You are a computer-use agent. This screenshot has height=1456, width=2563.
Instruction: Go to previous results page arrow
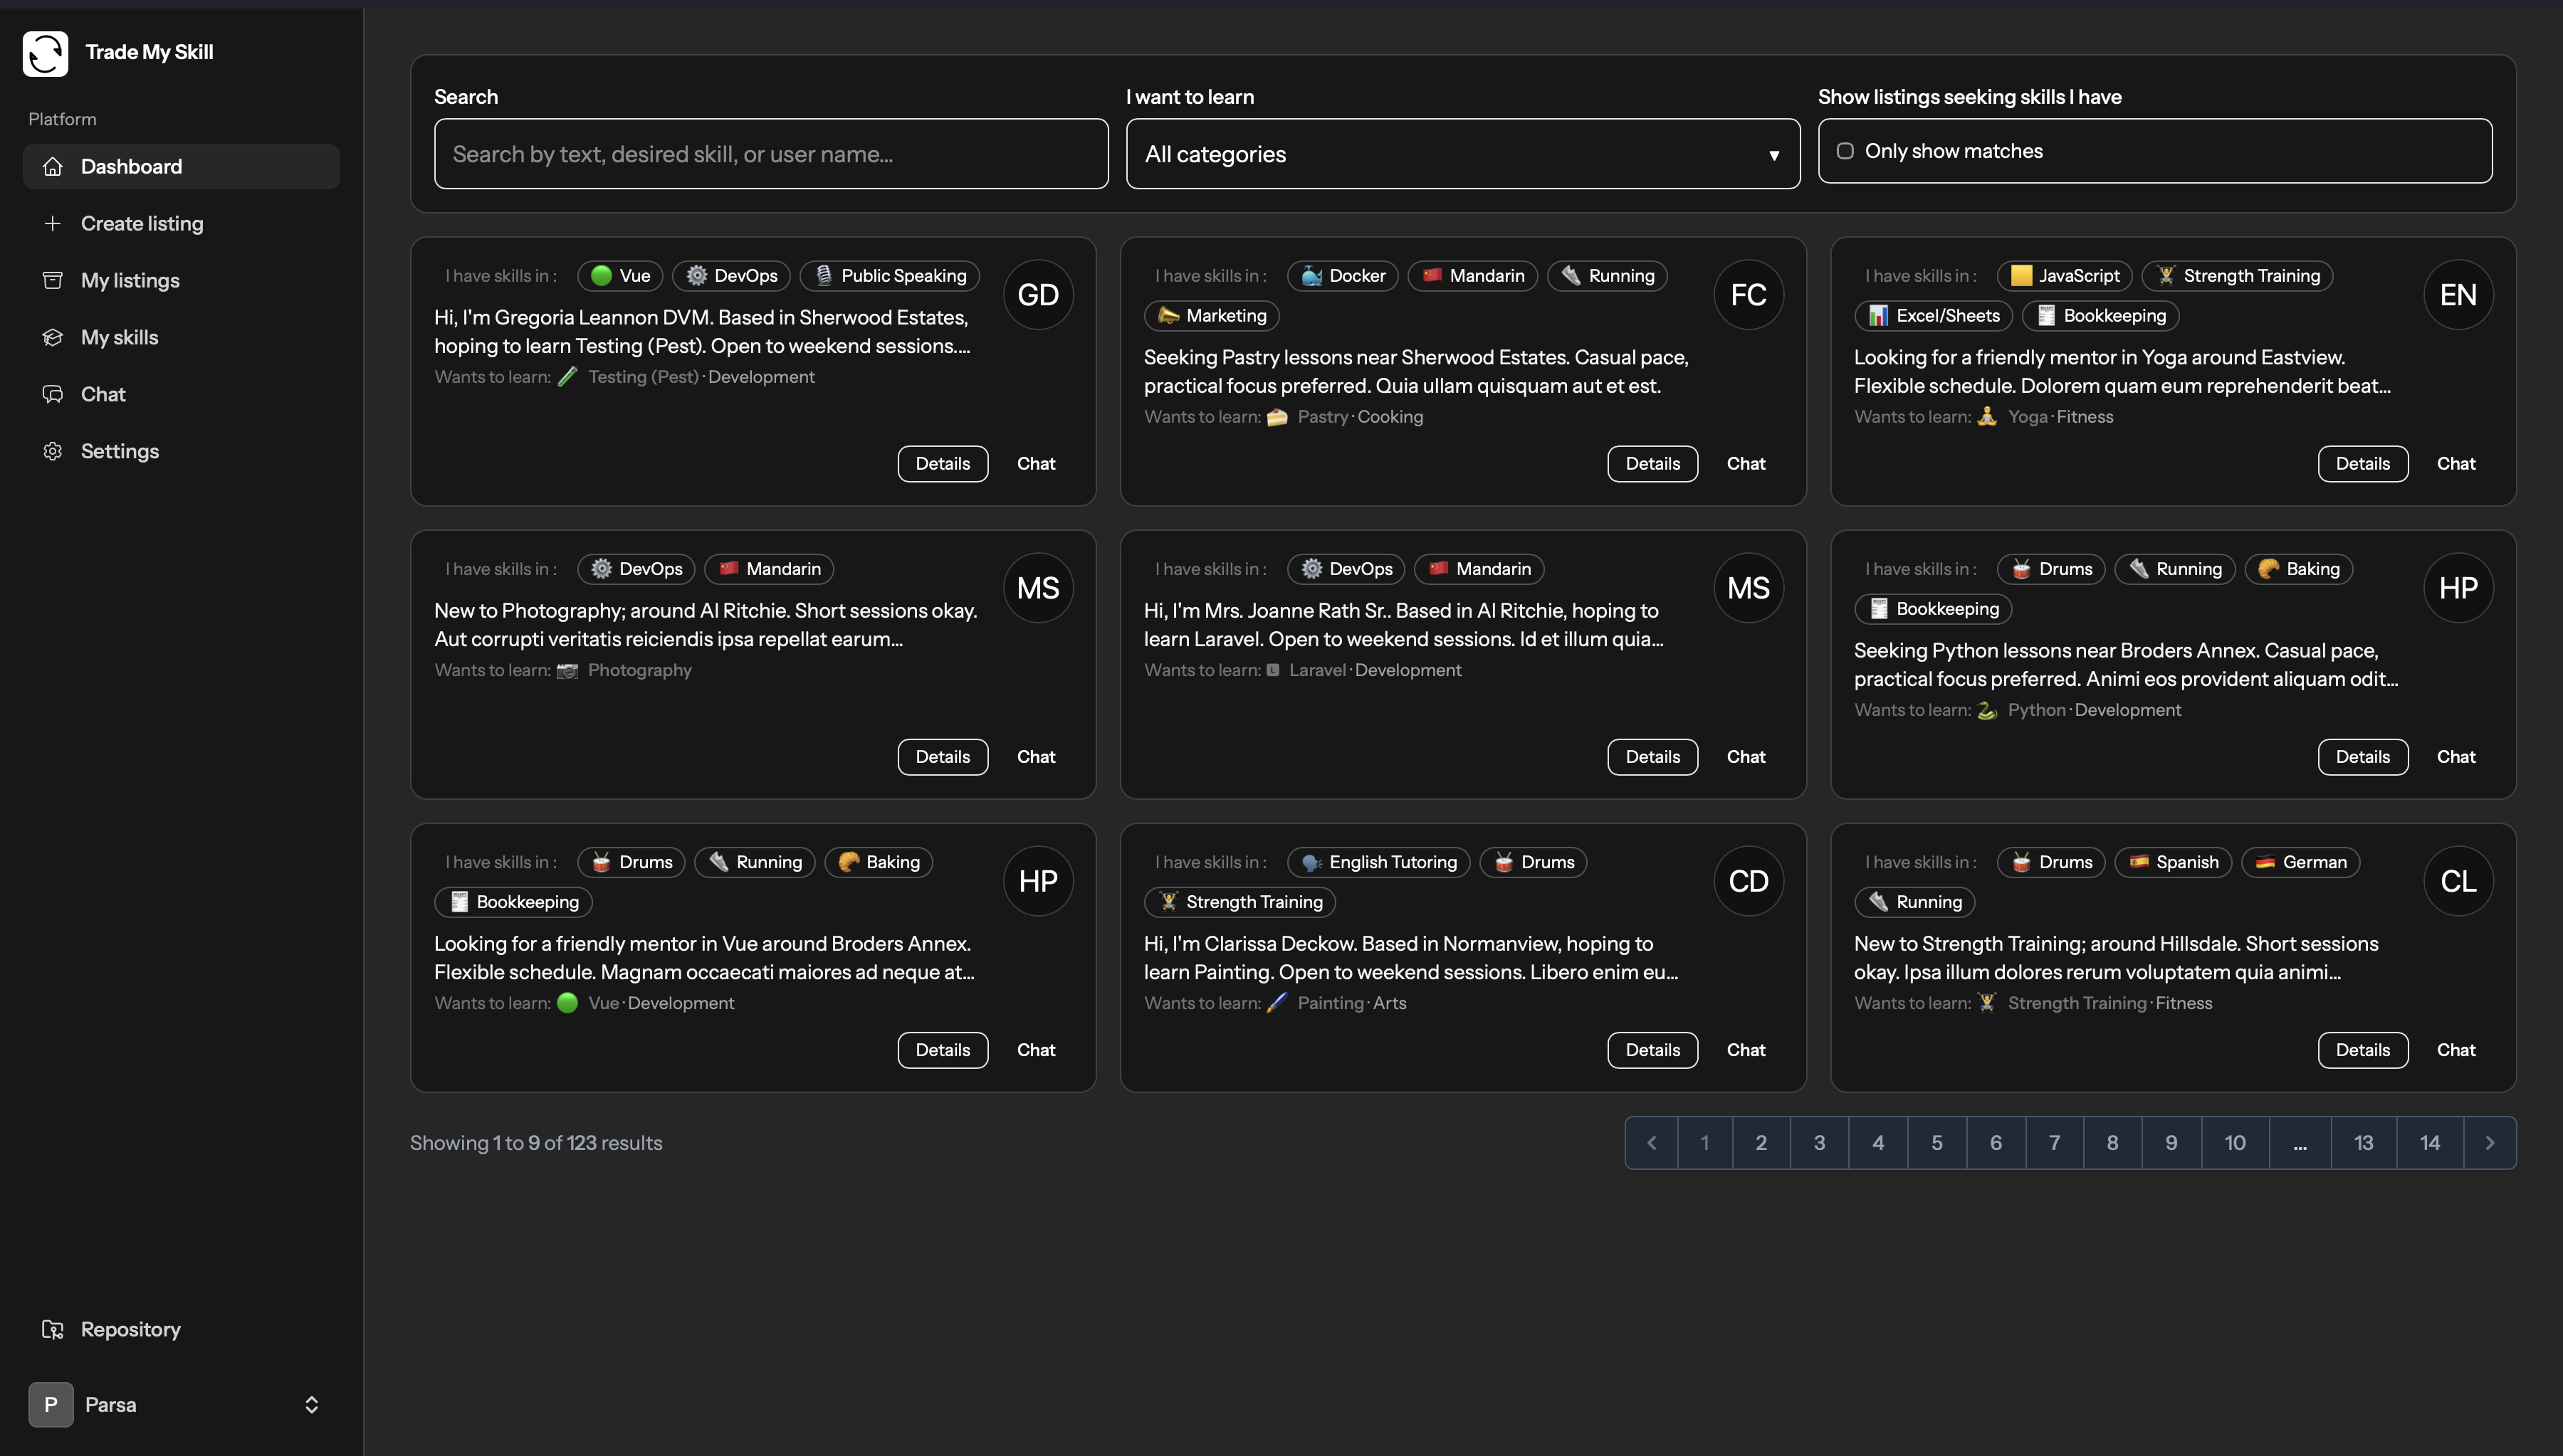(x=1652, y=1142)
